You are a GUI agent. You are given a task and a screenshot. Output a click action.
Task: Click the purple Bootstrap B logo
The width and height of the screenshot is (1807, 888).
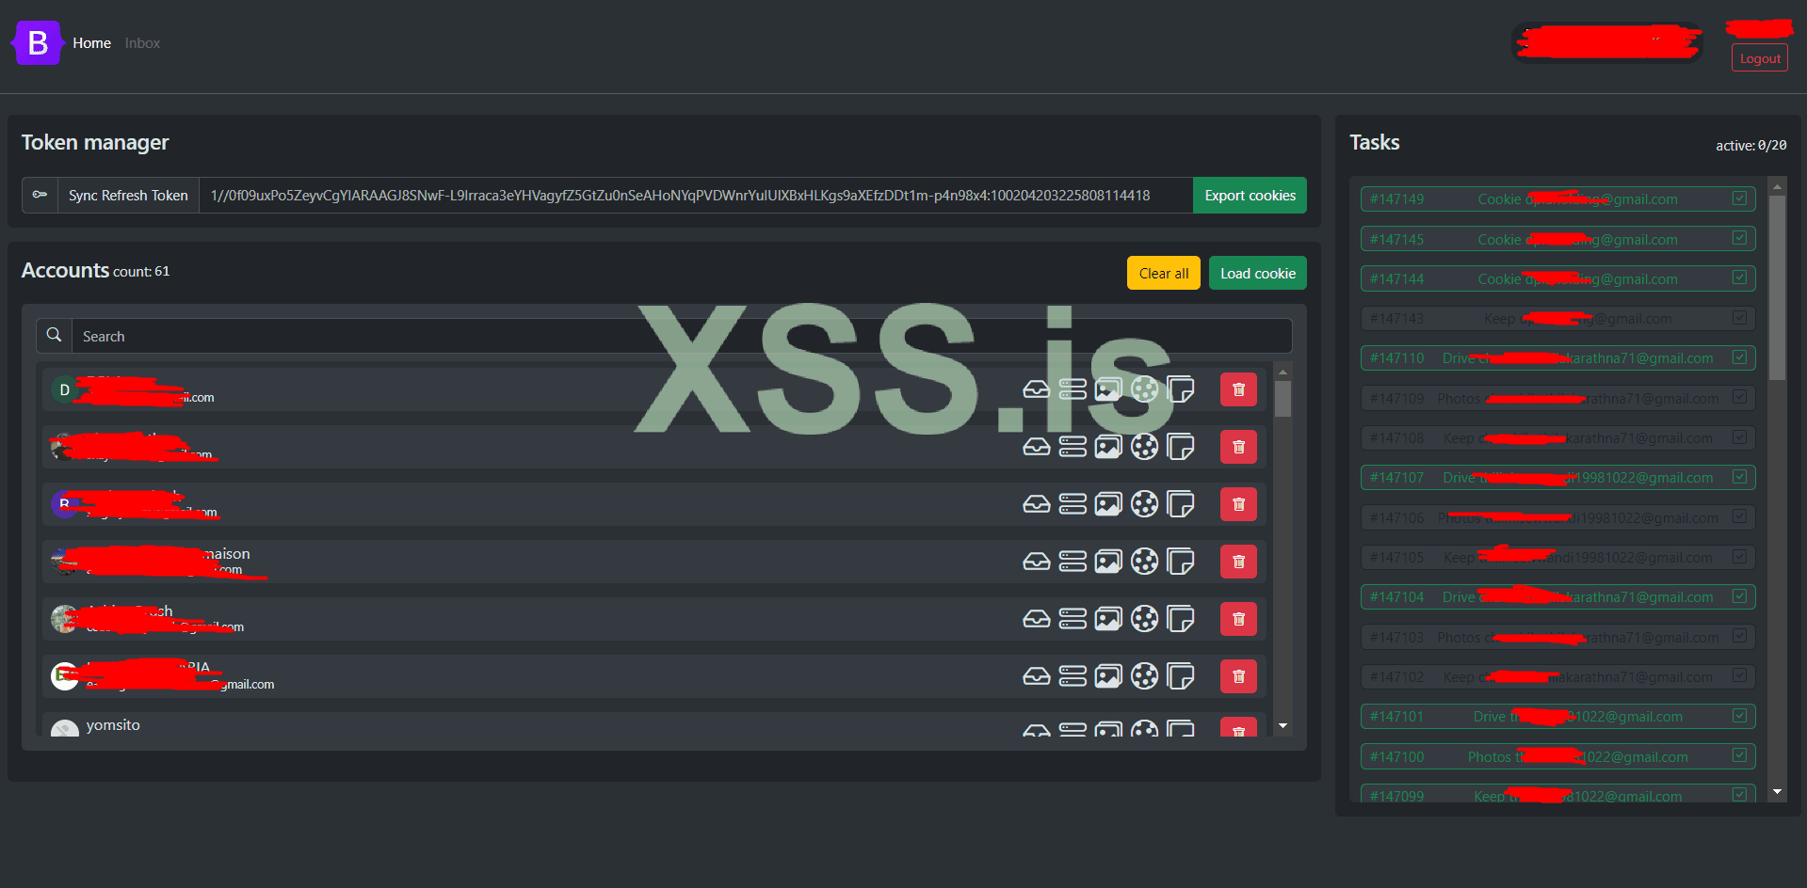(37, 43)
